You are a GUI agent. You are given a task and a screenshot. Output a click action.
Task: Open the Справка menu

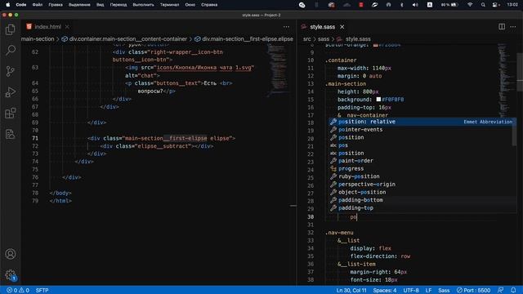click(x=209, y=5)
